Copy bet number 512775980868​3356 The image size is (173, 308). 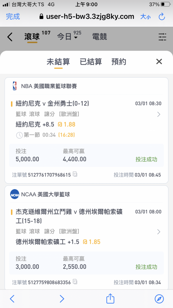[x=75, y=282]
